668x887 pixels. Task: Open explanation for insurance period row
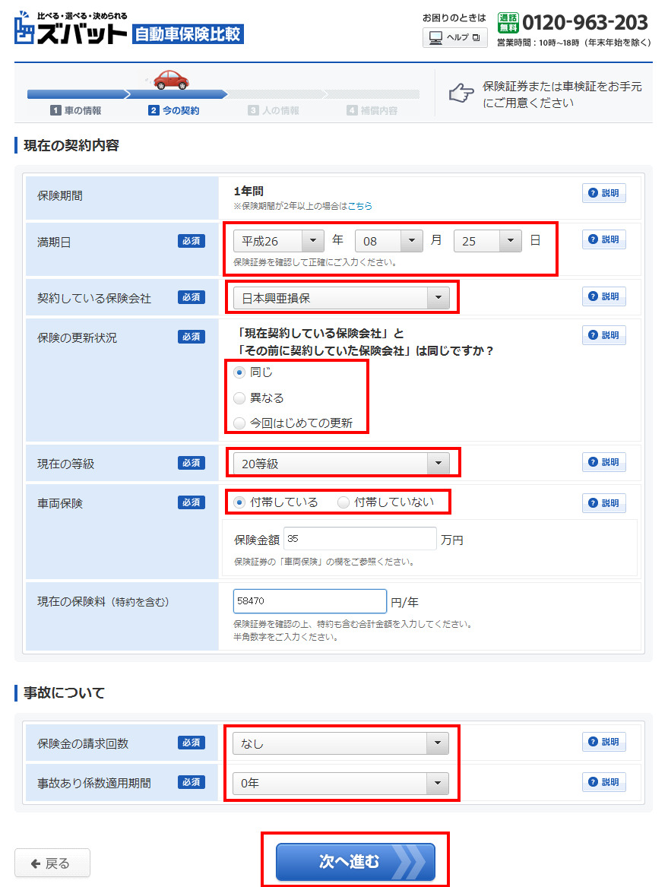coord(604,194)
